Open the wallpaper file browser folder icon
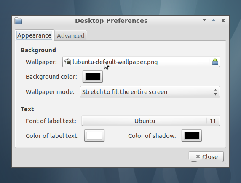241x183 pixels. [215, 62]
